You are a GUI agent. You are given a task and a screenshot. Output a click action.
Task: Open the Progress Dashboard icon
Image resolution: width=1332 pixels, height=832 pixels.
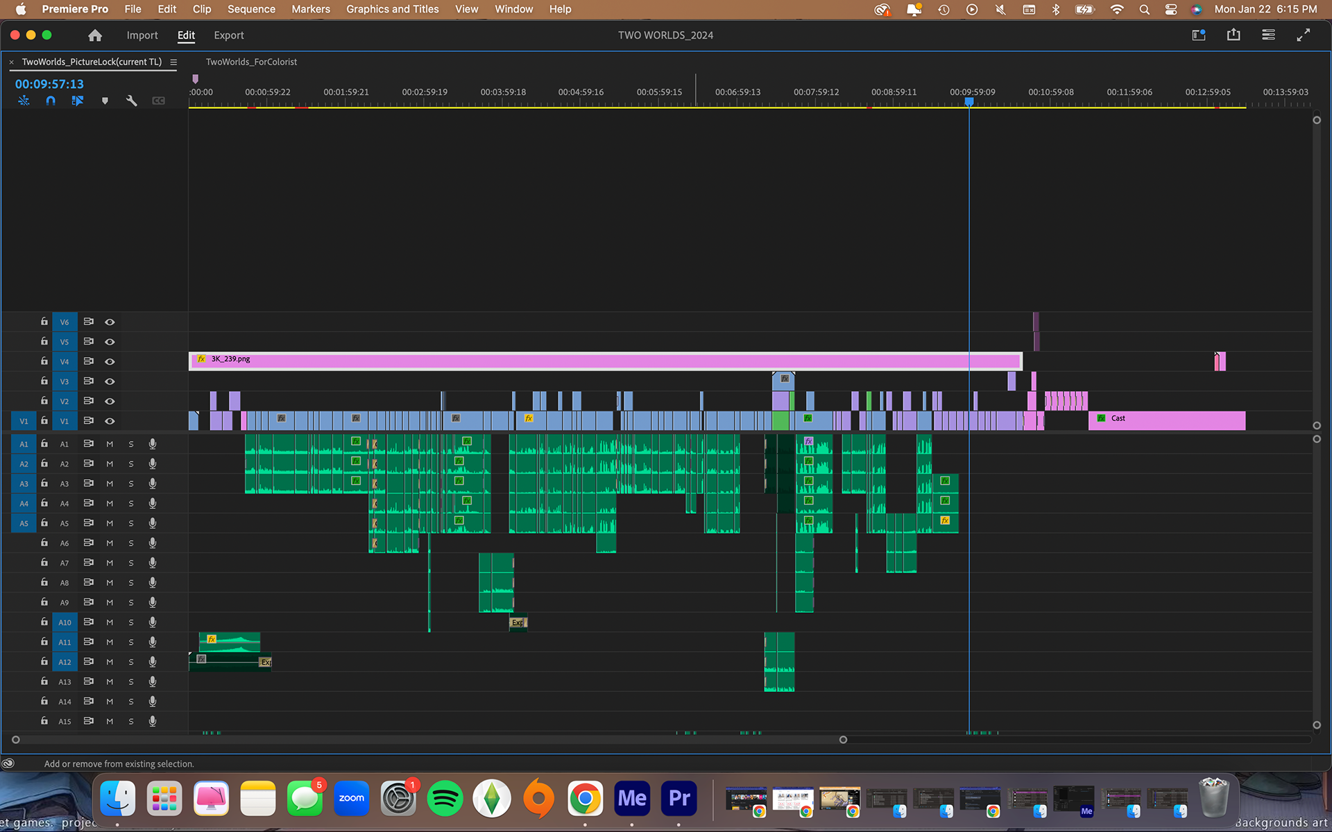point(1268,35)
